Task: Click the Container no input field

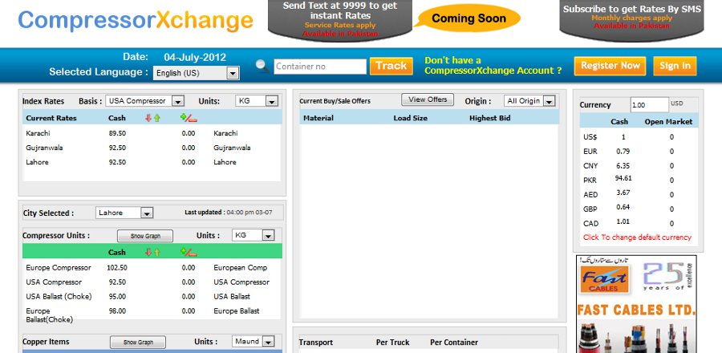Action: click(x=319, y=67)
